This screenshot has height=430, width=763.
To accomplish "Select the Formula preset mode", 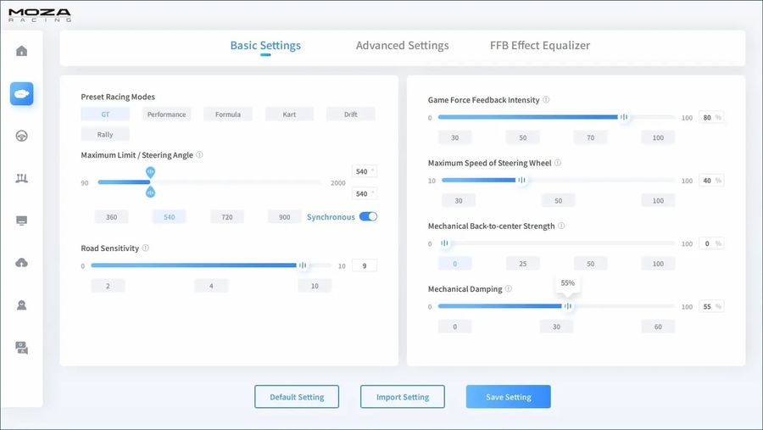I will (x=228, y=114).
